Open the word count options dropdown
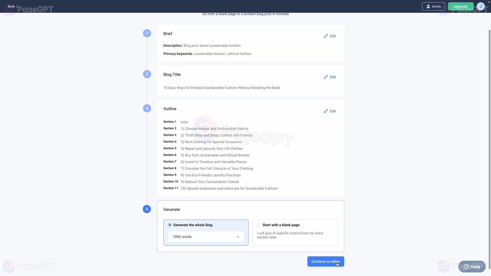 (206, 237)
